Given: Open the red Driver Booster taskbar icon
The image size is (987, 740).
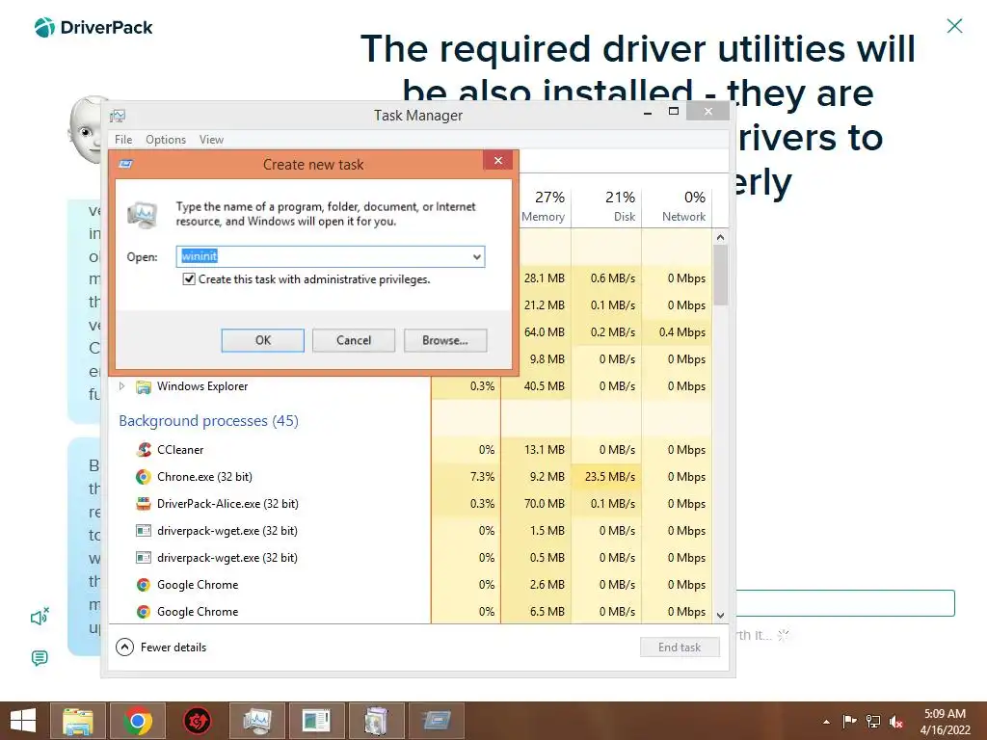Looking at the screenshot, I should (197, 721).
